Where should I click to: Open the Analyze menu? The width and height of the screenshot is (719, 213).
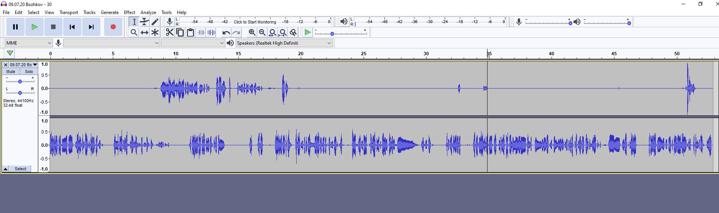click(148, 12)
